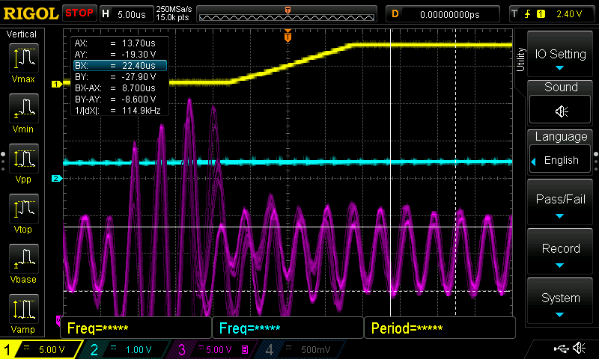Open the System menu item
The width and height of the screenshot is (599, 359).
point(561,303)
